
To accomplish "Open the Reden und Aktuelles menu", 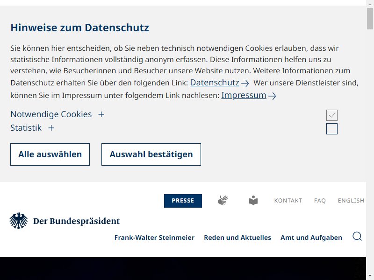I will [237, 238].
